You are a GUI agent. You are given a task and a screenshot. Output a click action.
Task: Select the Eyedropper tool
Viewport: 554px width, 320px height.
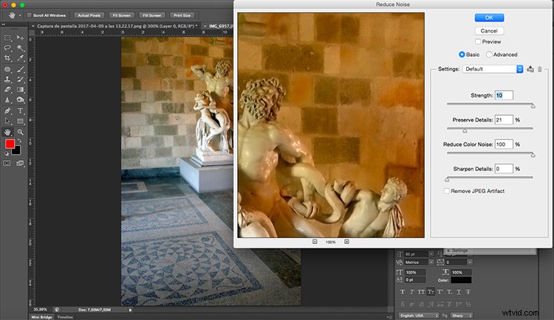tap(20, 58)
